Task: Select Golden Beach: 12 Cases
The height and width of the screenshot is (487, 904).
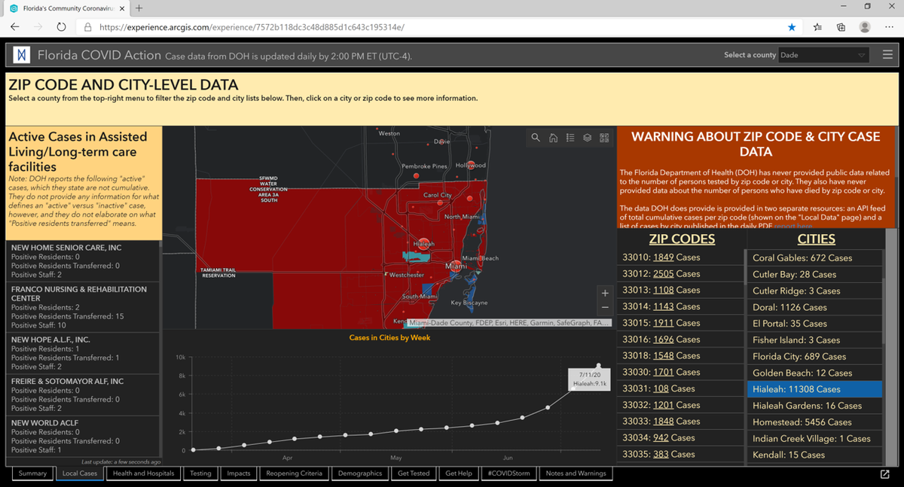Action: pyautogui.click(x=816, y=373)
